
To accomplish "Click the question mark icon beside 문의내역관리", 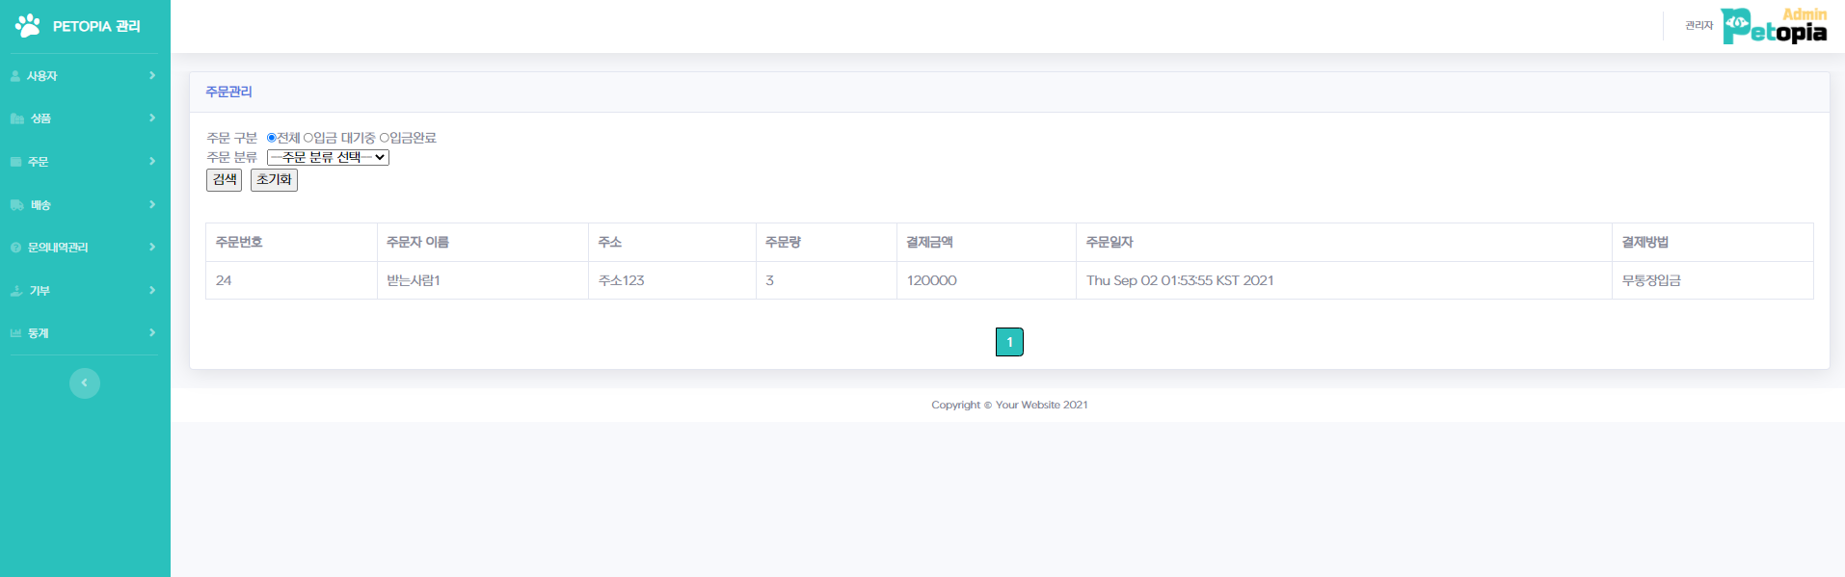I will pyautogui.click(x=15, y=248).
